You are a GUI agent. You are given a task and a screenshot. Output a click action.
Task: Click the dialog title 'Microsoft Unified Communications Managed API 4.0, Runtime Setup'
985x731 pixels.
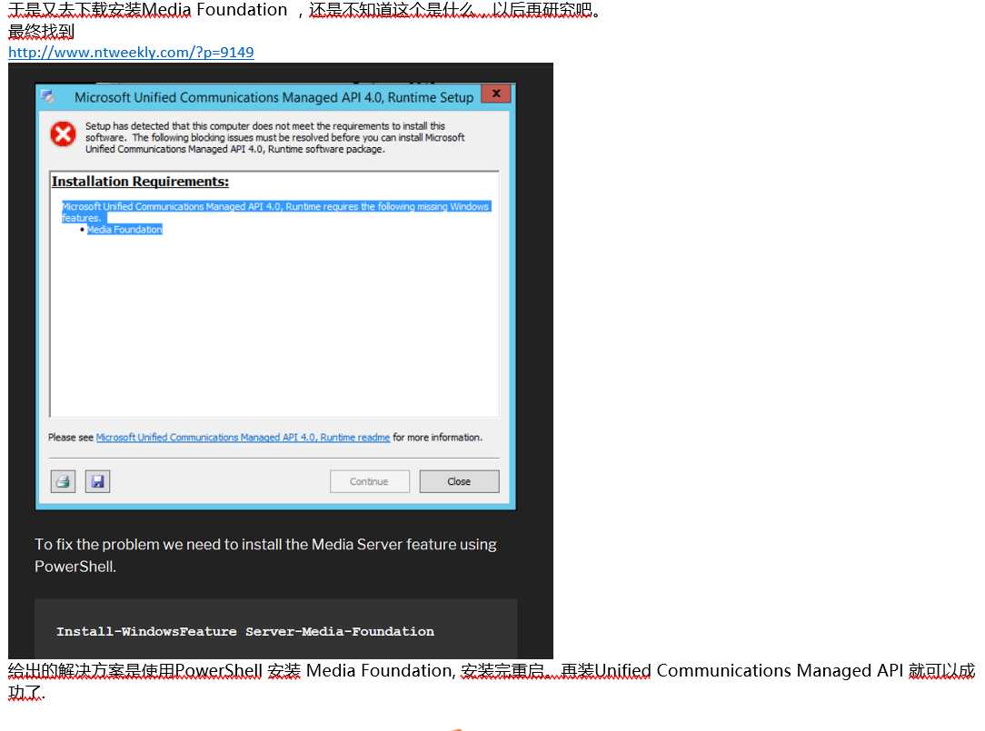(274, 97)
